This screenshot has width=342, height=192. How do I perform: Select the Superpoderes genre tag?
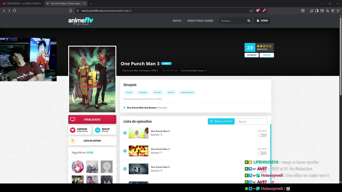tap(187, 92)
